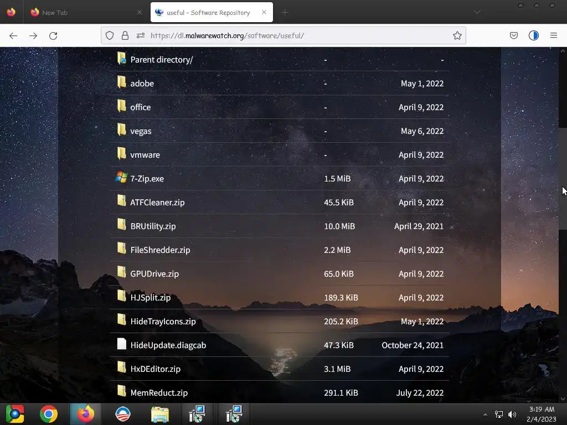Switch to the New Tab tab
The height and width of the screenshot is (425, 567).
click(x=87, y=13)
